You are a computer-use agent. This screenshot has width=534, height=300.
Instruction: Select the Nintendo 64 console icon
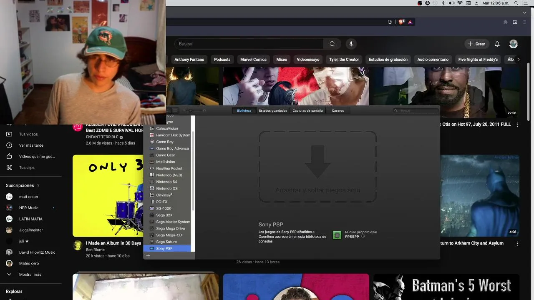152,182
